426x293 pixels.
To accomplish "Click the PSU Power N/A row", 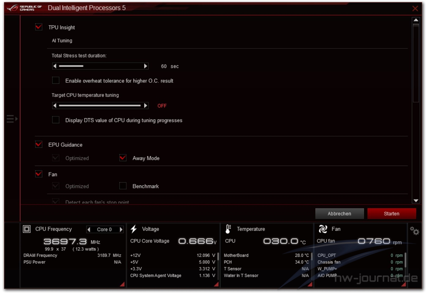I will point(72,262).
